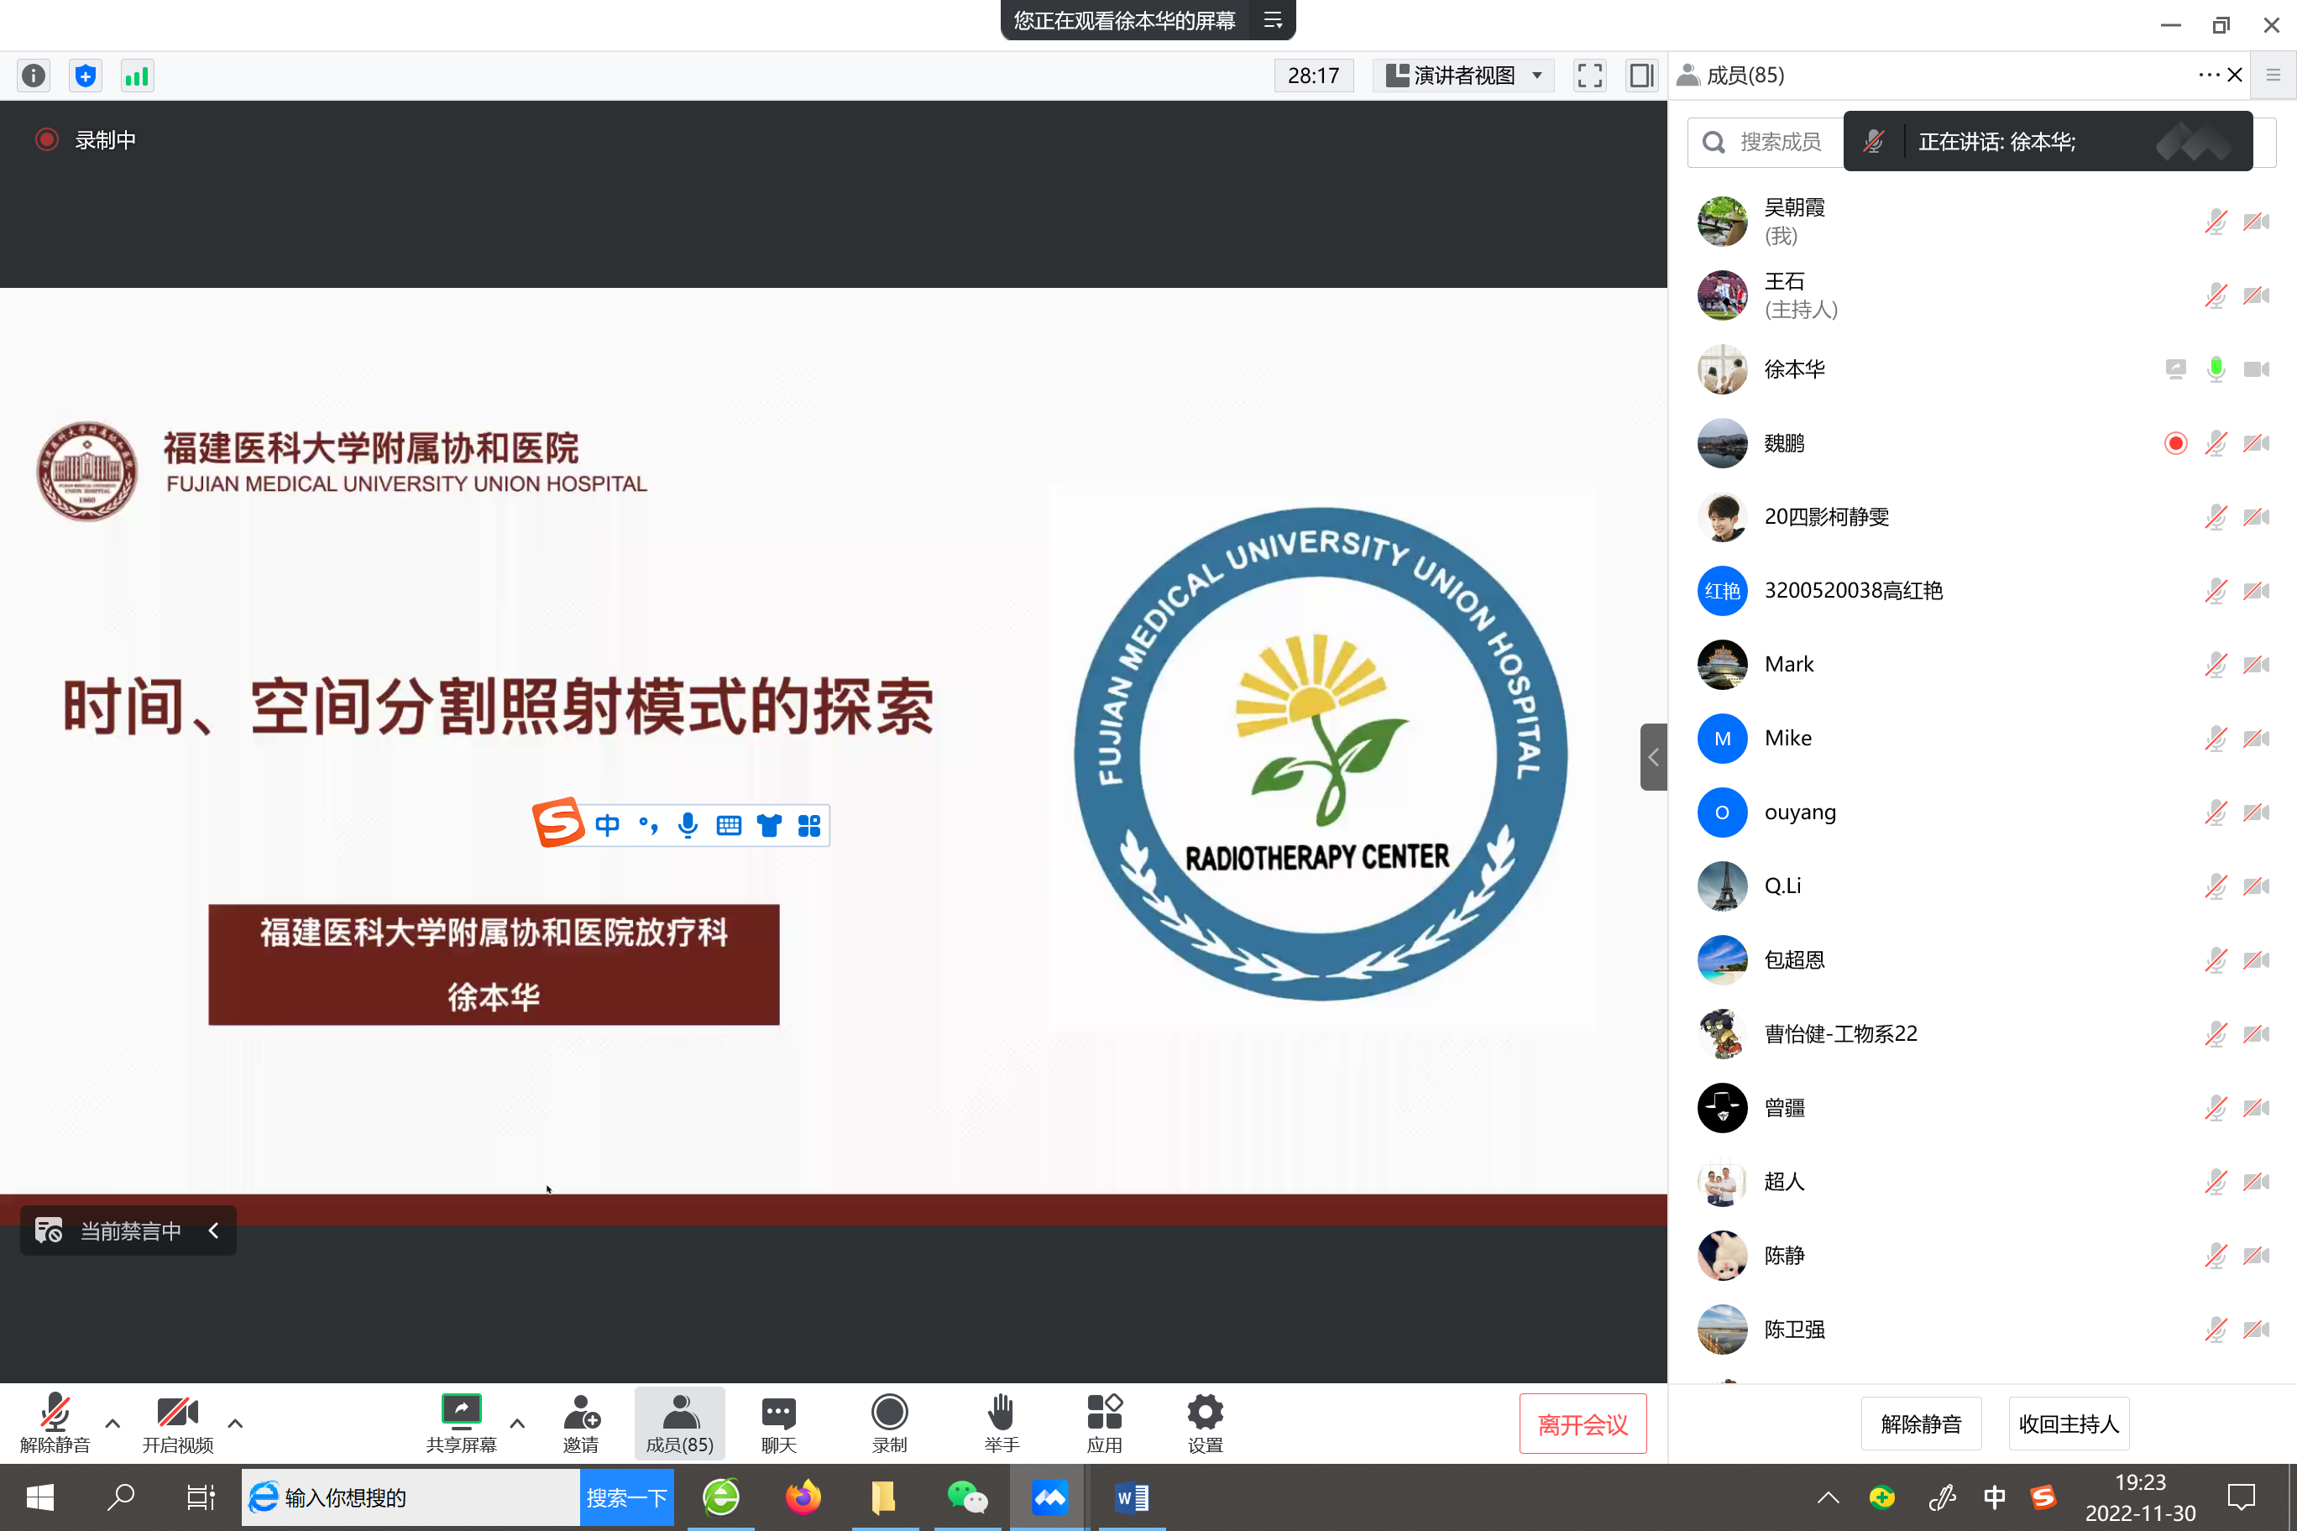
Task: Click reclaim host button
Action: pos(2069,1424)
